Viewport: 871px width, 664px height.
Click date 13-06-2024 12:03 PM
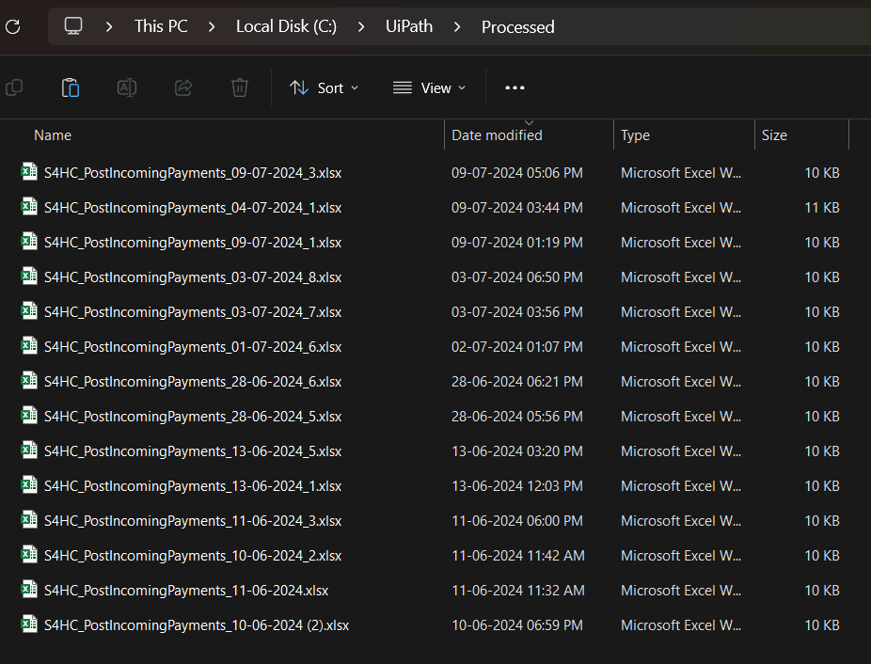point(517,486)
